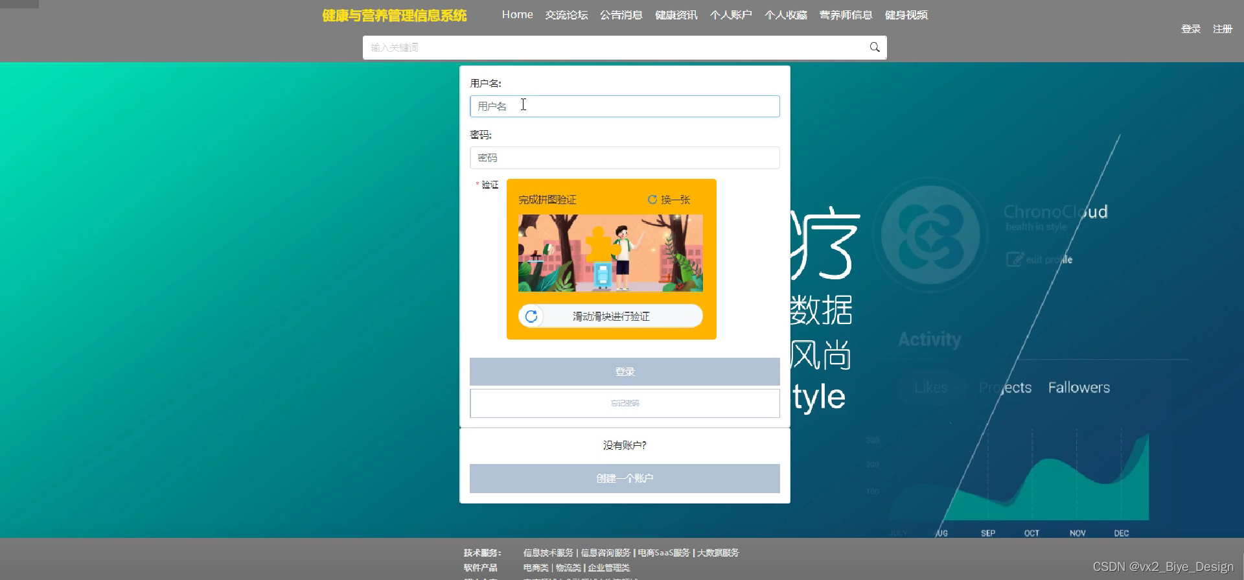The image size is (1244, 580).
Task: Click the 登录 link at top right
Action: pyautogui.click(x=1191, y=29)
